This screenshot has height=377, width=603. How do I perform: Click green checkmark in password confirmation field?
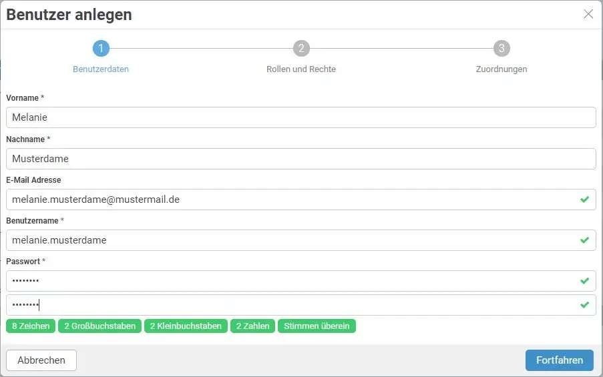[584, 305]
